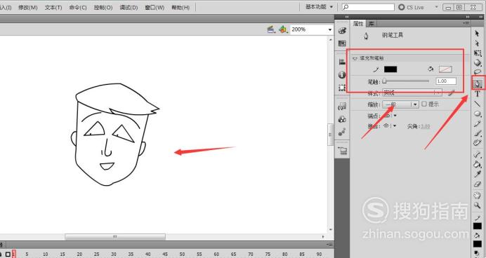
Task: Open the 样式 stroke style dropdown
Action: [412, 92]
